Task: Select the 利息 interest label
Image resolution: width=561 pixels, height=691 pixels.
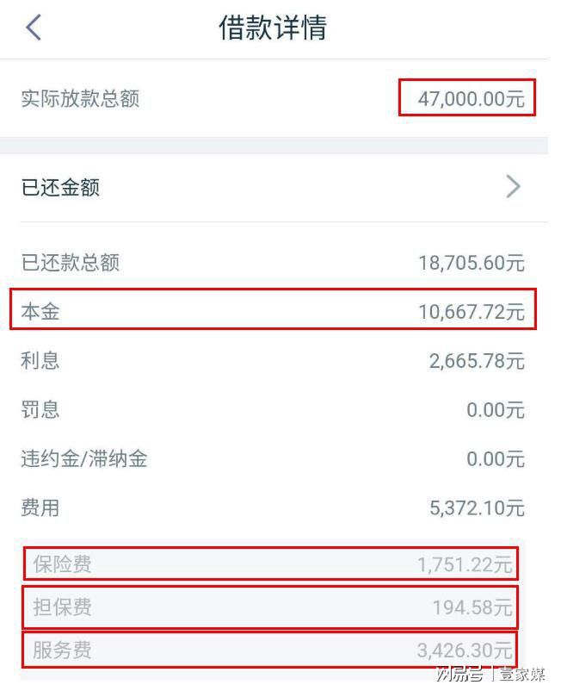Action: tap(40, 360)
